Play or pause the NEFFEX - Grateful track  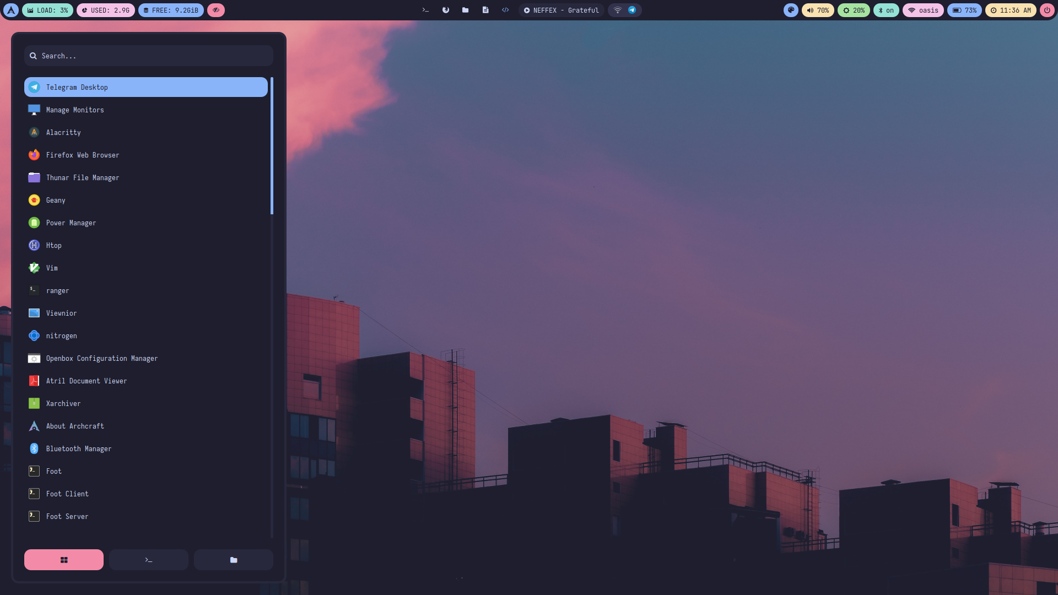point(527,10)
